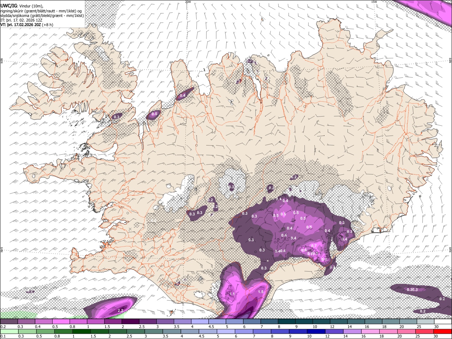Viewport: 452px width, 339px height.
Task: Click the 'IT: þri. 17. 02. 2026 12Z' line
Action: click(x=22, y=20)
